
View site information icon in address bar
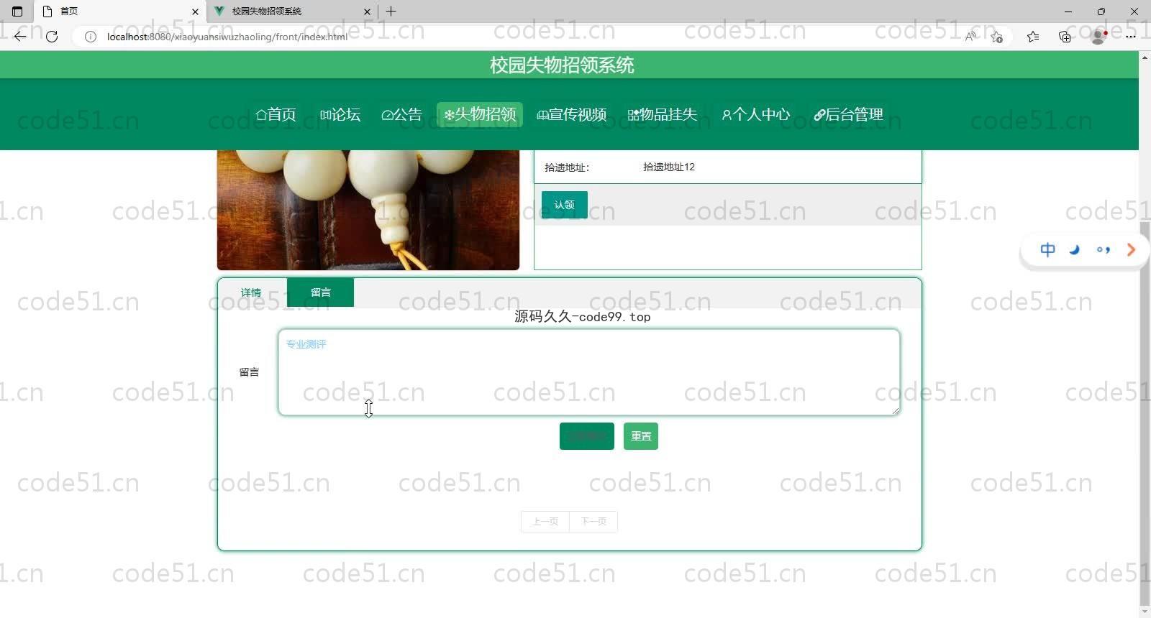[91, 37]
